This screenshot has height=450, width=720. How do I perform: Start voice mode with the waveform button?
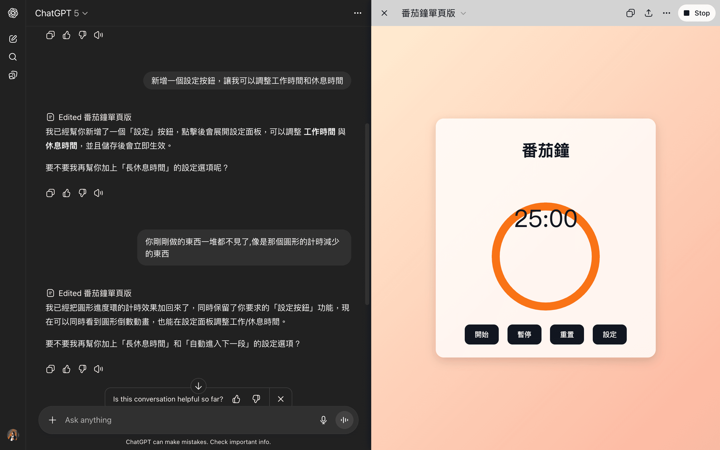[x=344, y=420]
